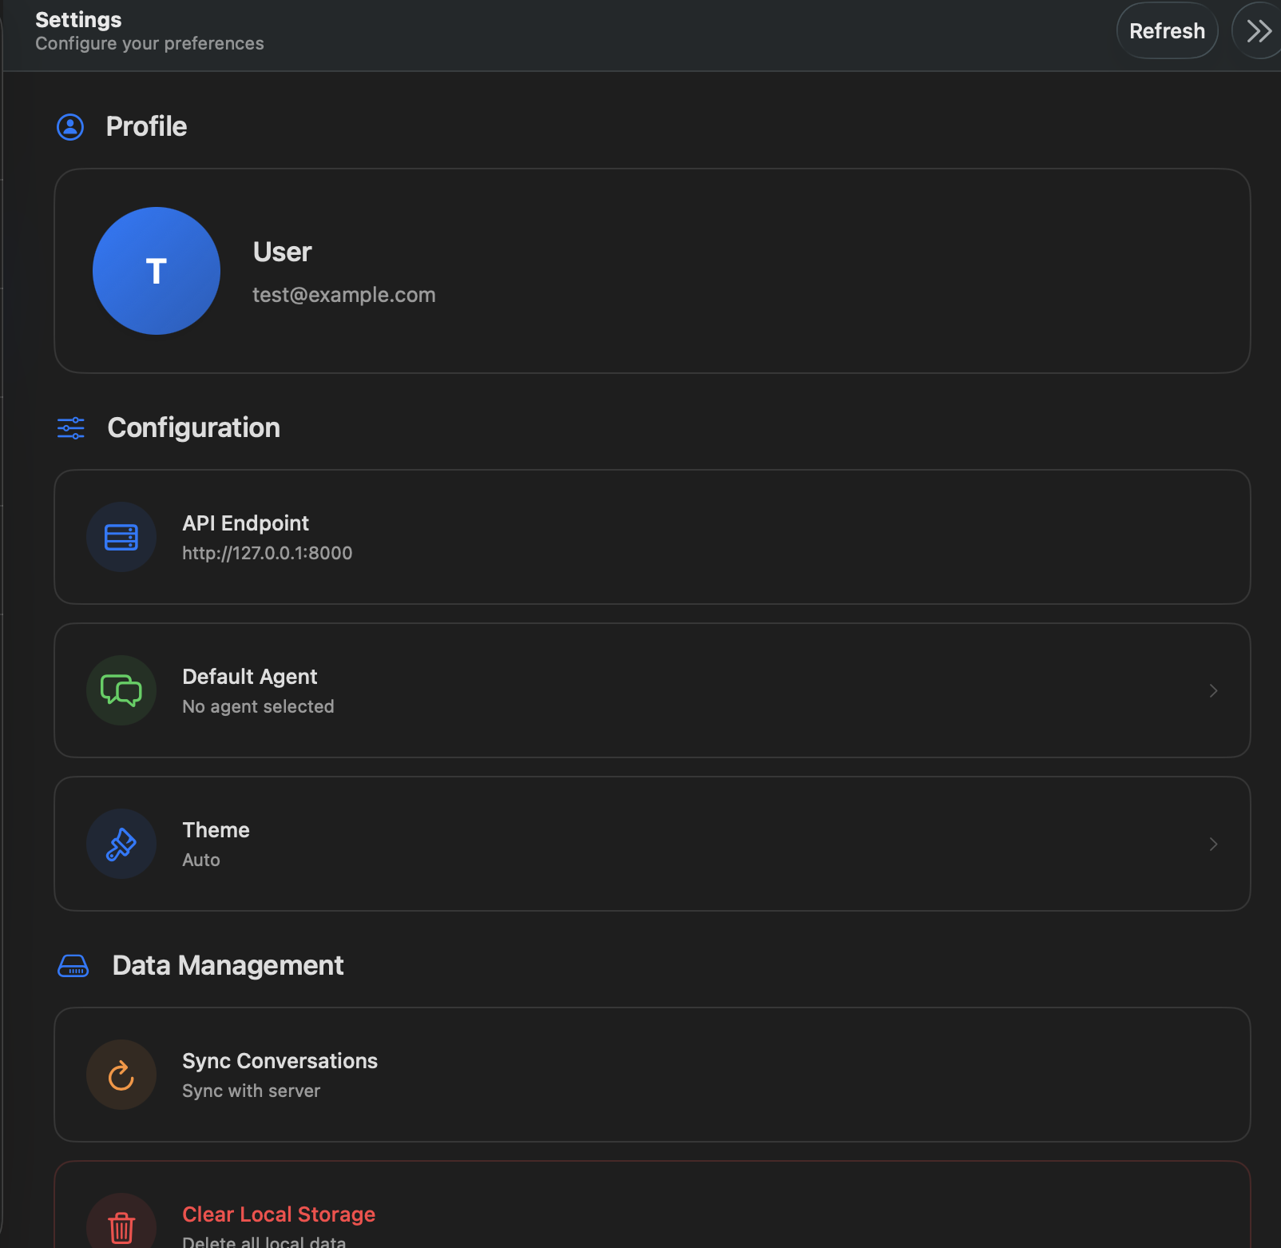Click the Theme paintbrush icon
Screen dimensions: 1281x1248
click(121, 844)
